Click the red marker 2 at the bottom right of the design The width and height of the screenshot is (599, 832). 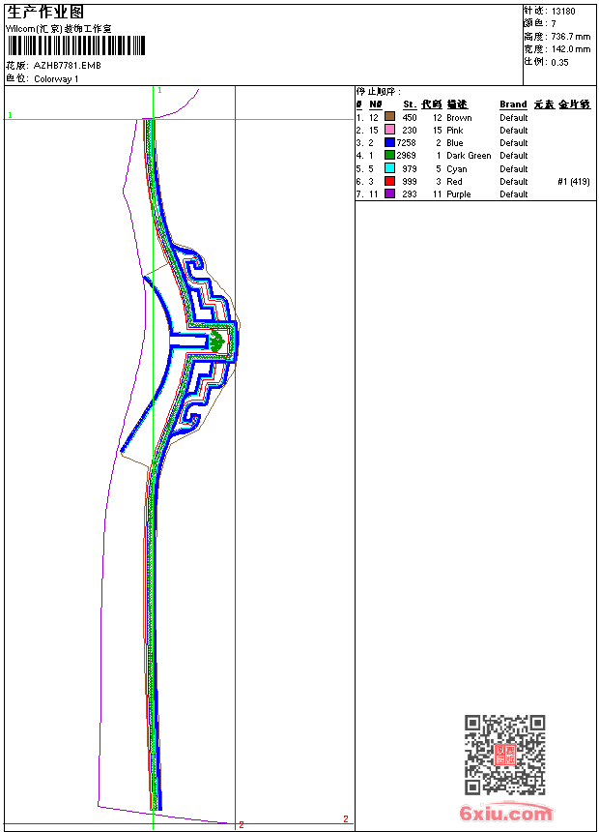tap(345, 819)
